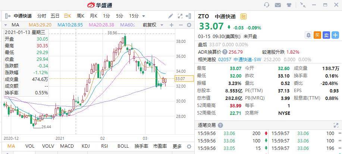The width and height of the screenshot is (342, 154).
Task: Toggle MACD indicator
Action: (x=67, y=146)
